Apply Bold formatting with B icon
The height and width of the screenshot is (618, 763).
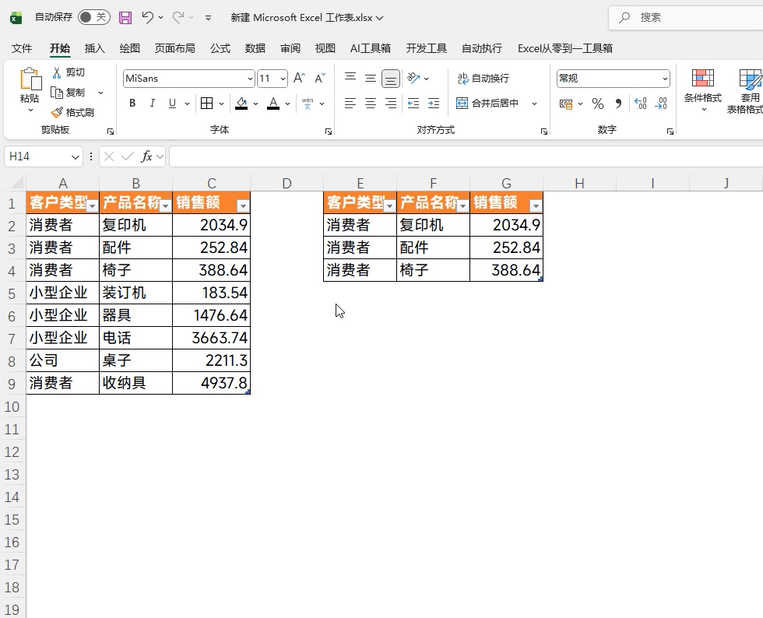[132, 104]
